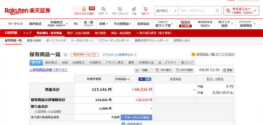Select the 中国株式 holdings tab
The image size is (263, 125).
coord(95,62)
